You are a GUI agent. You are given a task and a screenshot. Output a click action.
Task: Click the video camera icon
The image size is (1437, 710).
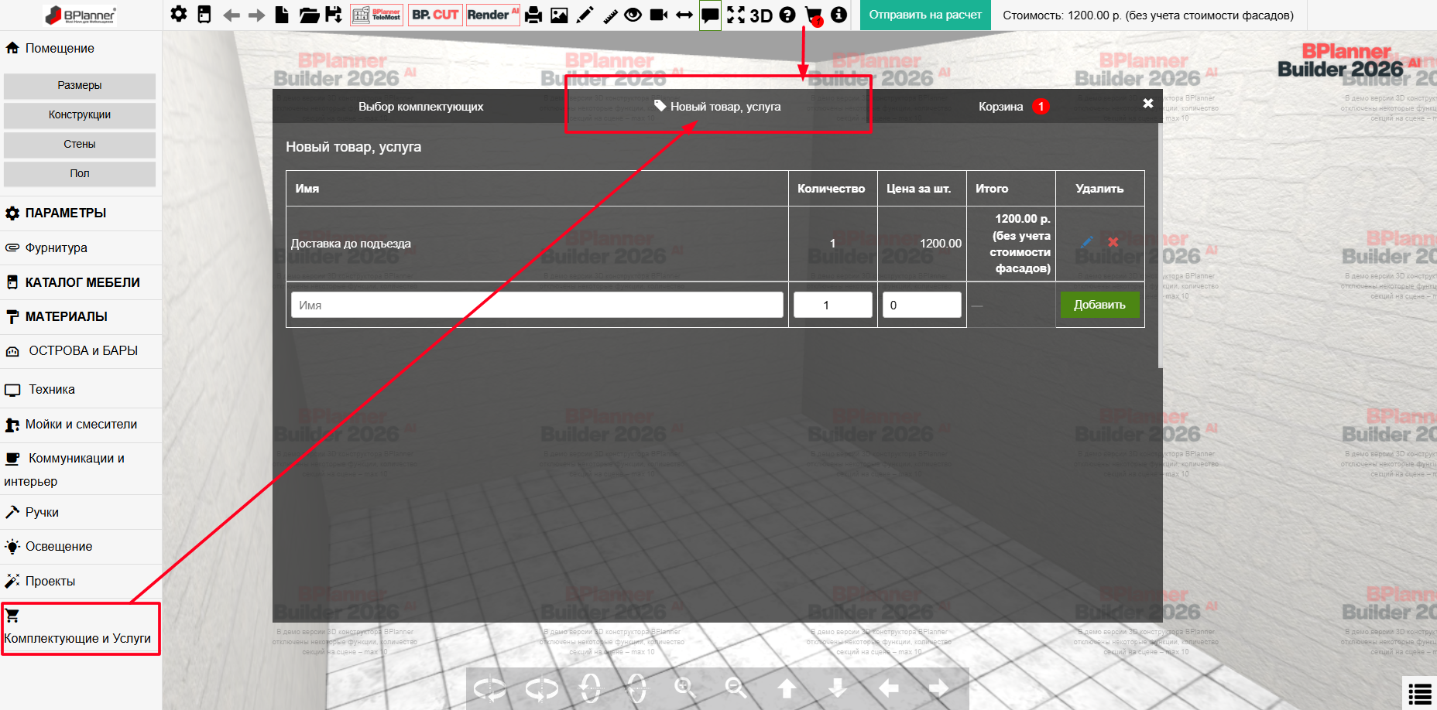(659, 15)
